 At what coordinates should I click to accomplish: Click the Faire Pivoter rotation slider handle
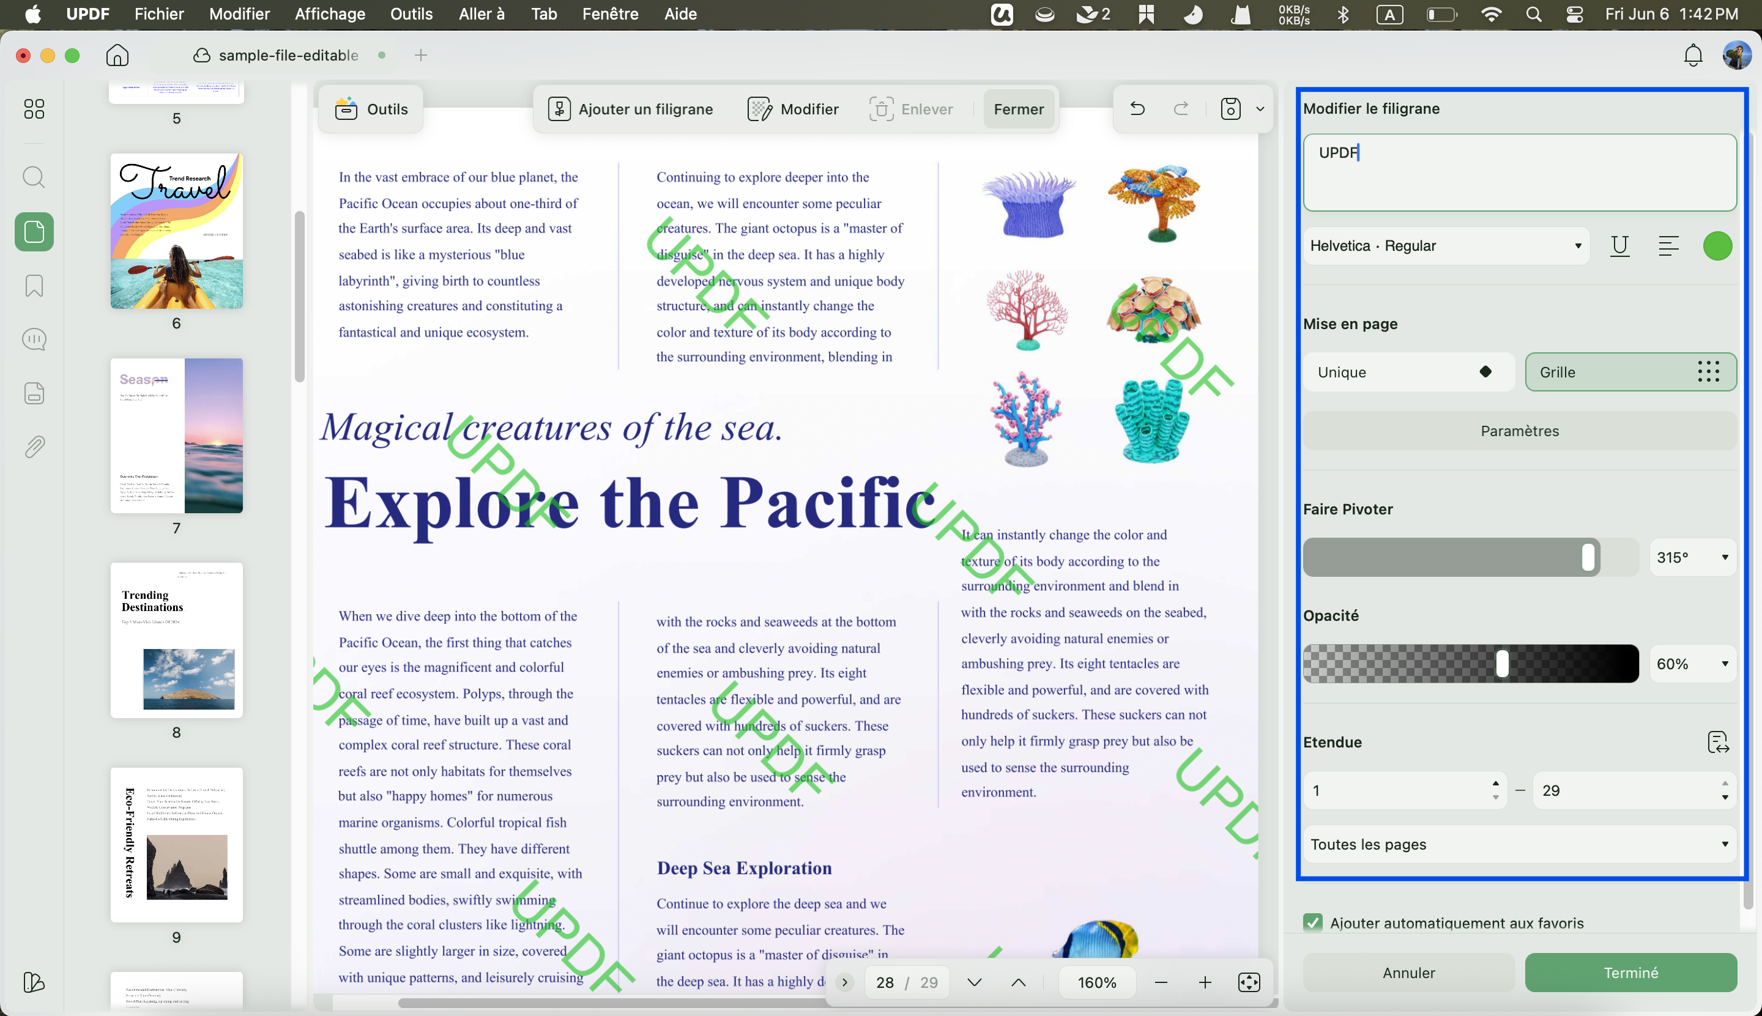[x=1588, y=557]
